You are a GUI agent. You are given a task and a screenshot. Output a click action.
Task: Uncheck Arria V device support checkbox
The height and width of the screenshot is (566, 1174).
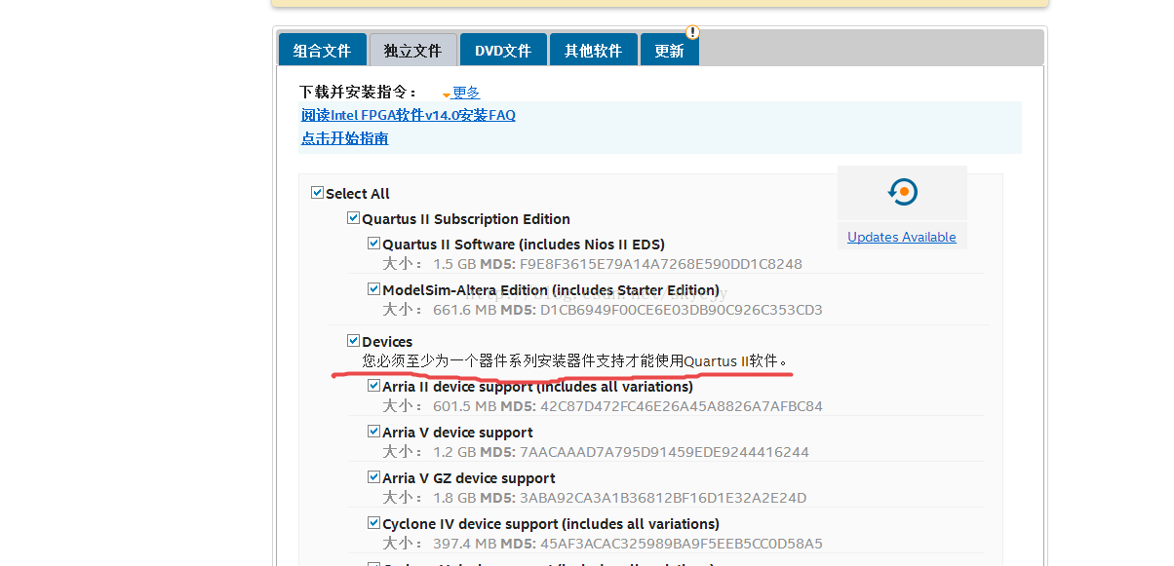click(x=373, y=432)
